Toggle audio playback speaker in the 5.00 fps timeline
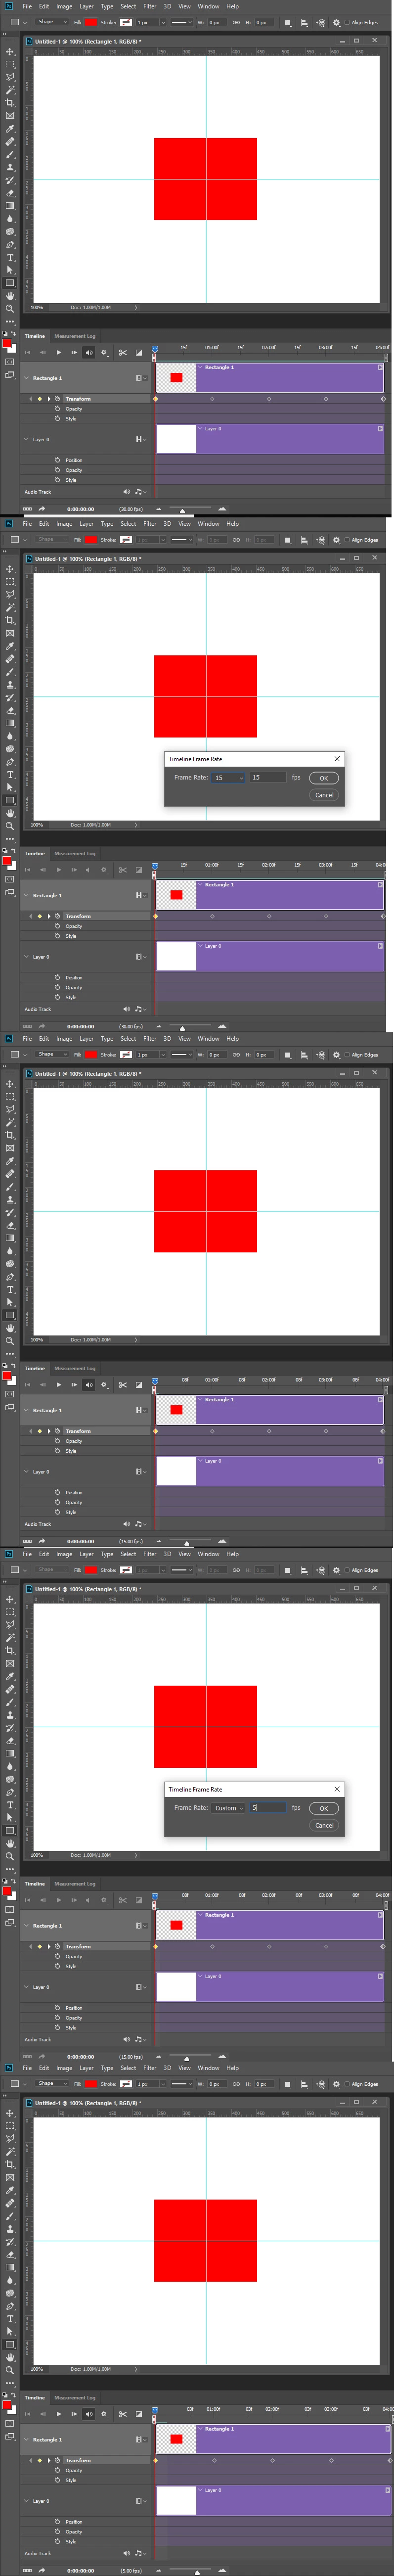Screen dimensions: 394x2576 [88, 2413]
